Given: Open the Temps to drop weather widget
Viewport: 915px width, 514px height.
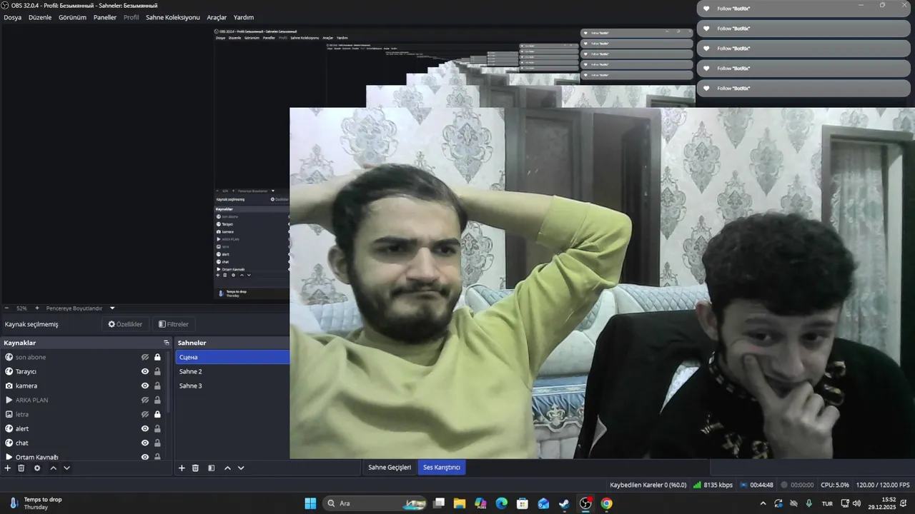Looking at the screenshot, I should click(36, 503).
